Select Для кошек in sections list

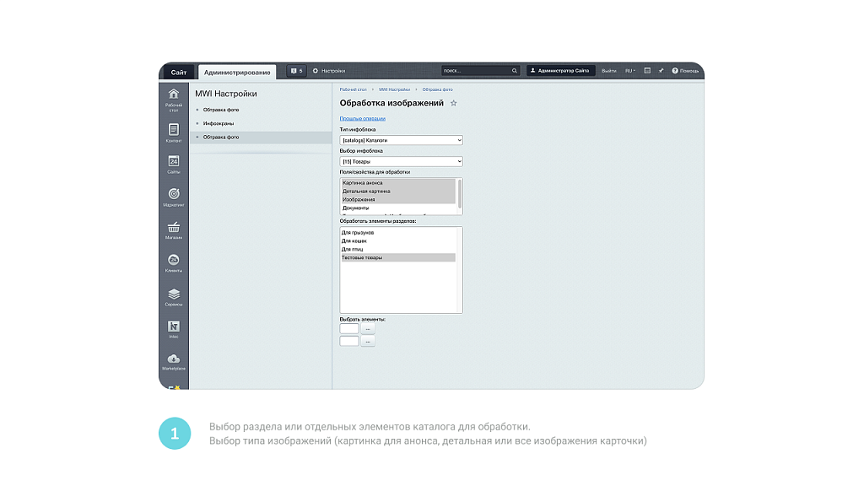[x=354, y=240]
